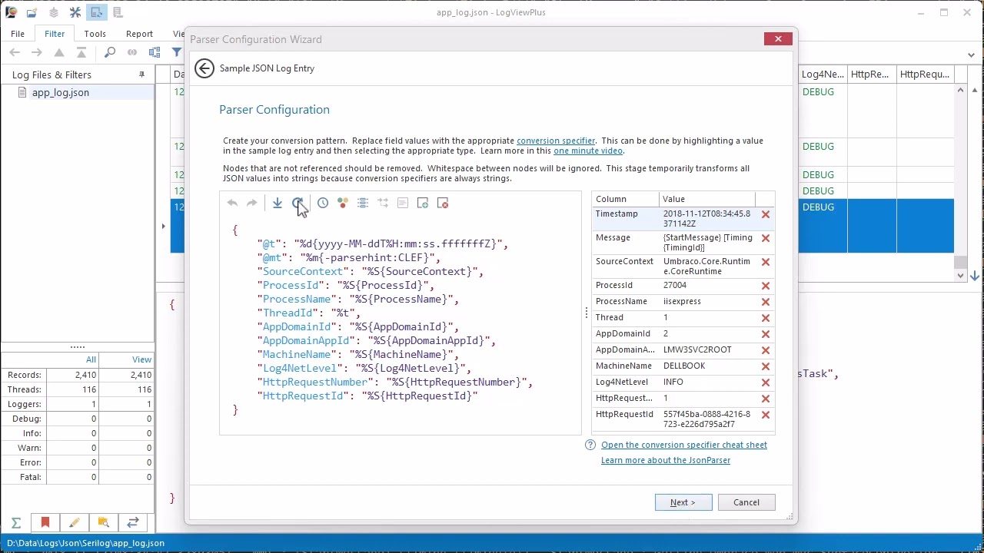The image size is (984, 553).
Task: Click the wrench tools icon in title bar
Action: pos(75,12)
